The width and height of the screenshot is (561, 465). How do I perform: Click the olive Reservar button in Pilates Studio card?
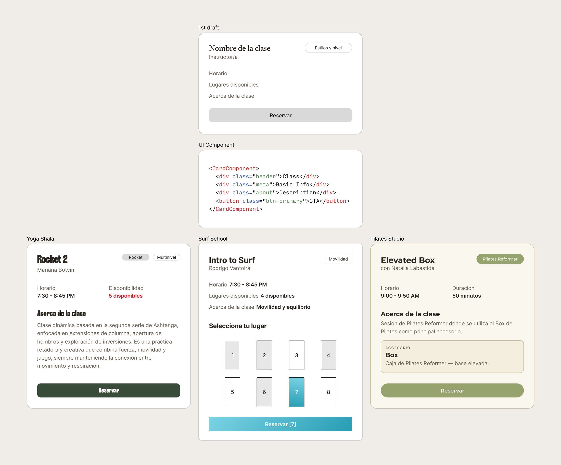452,390
